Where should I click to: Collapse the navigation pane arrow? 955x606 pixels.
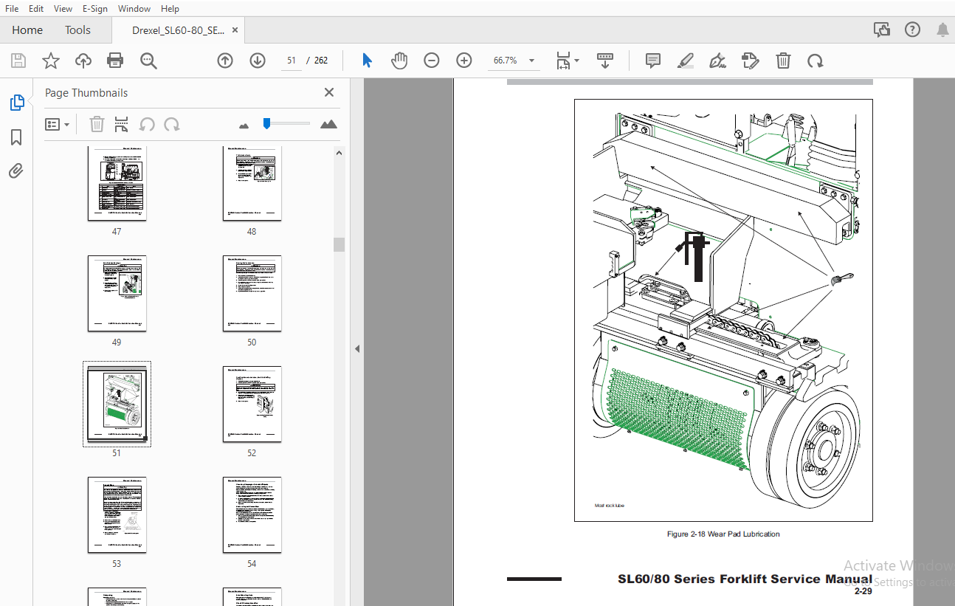pos(357,348)
